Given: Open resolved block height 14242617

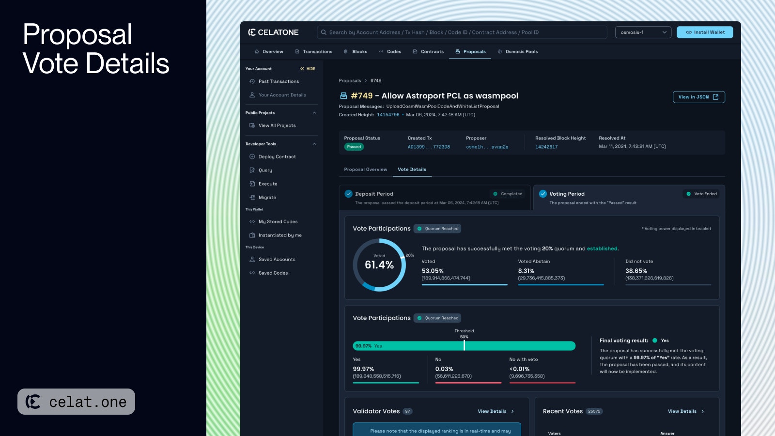Looking at the screenshot, I should click(546, 147).
